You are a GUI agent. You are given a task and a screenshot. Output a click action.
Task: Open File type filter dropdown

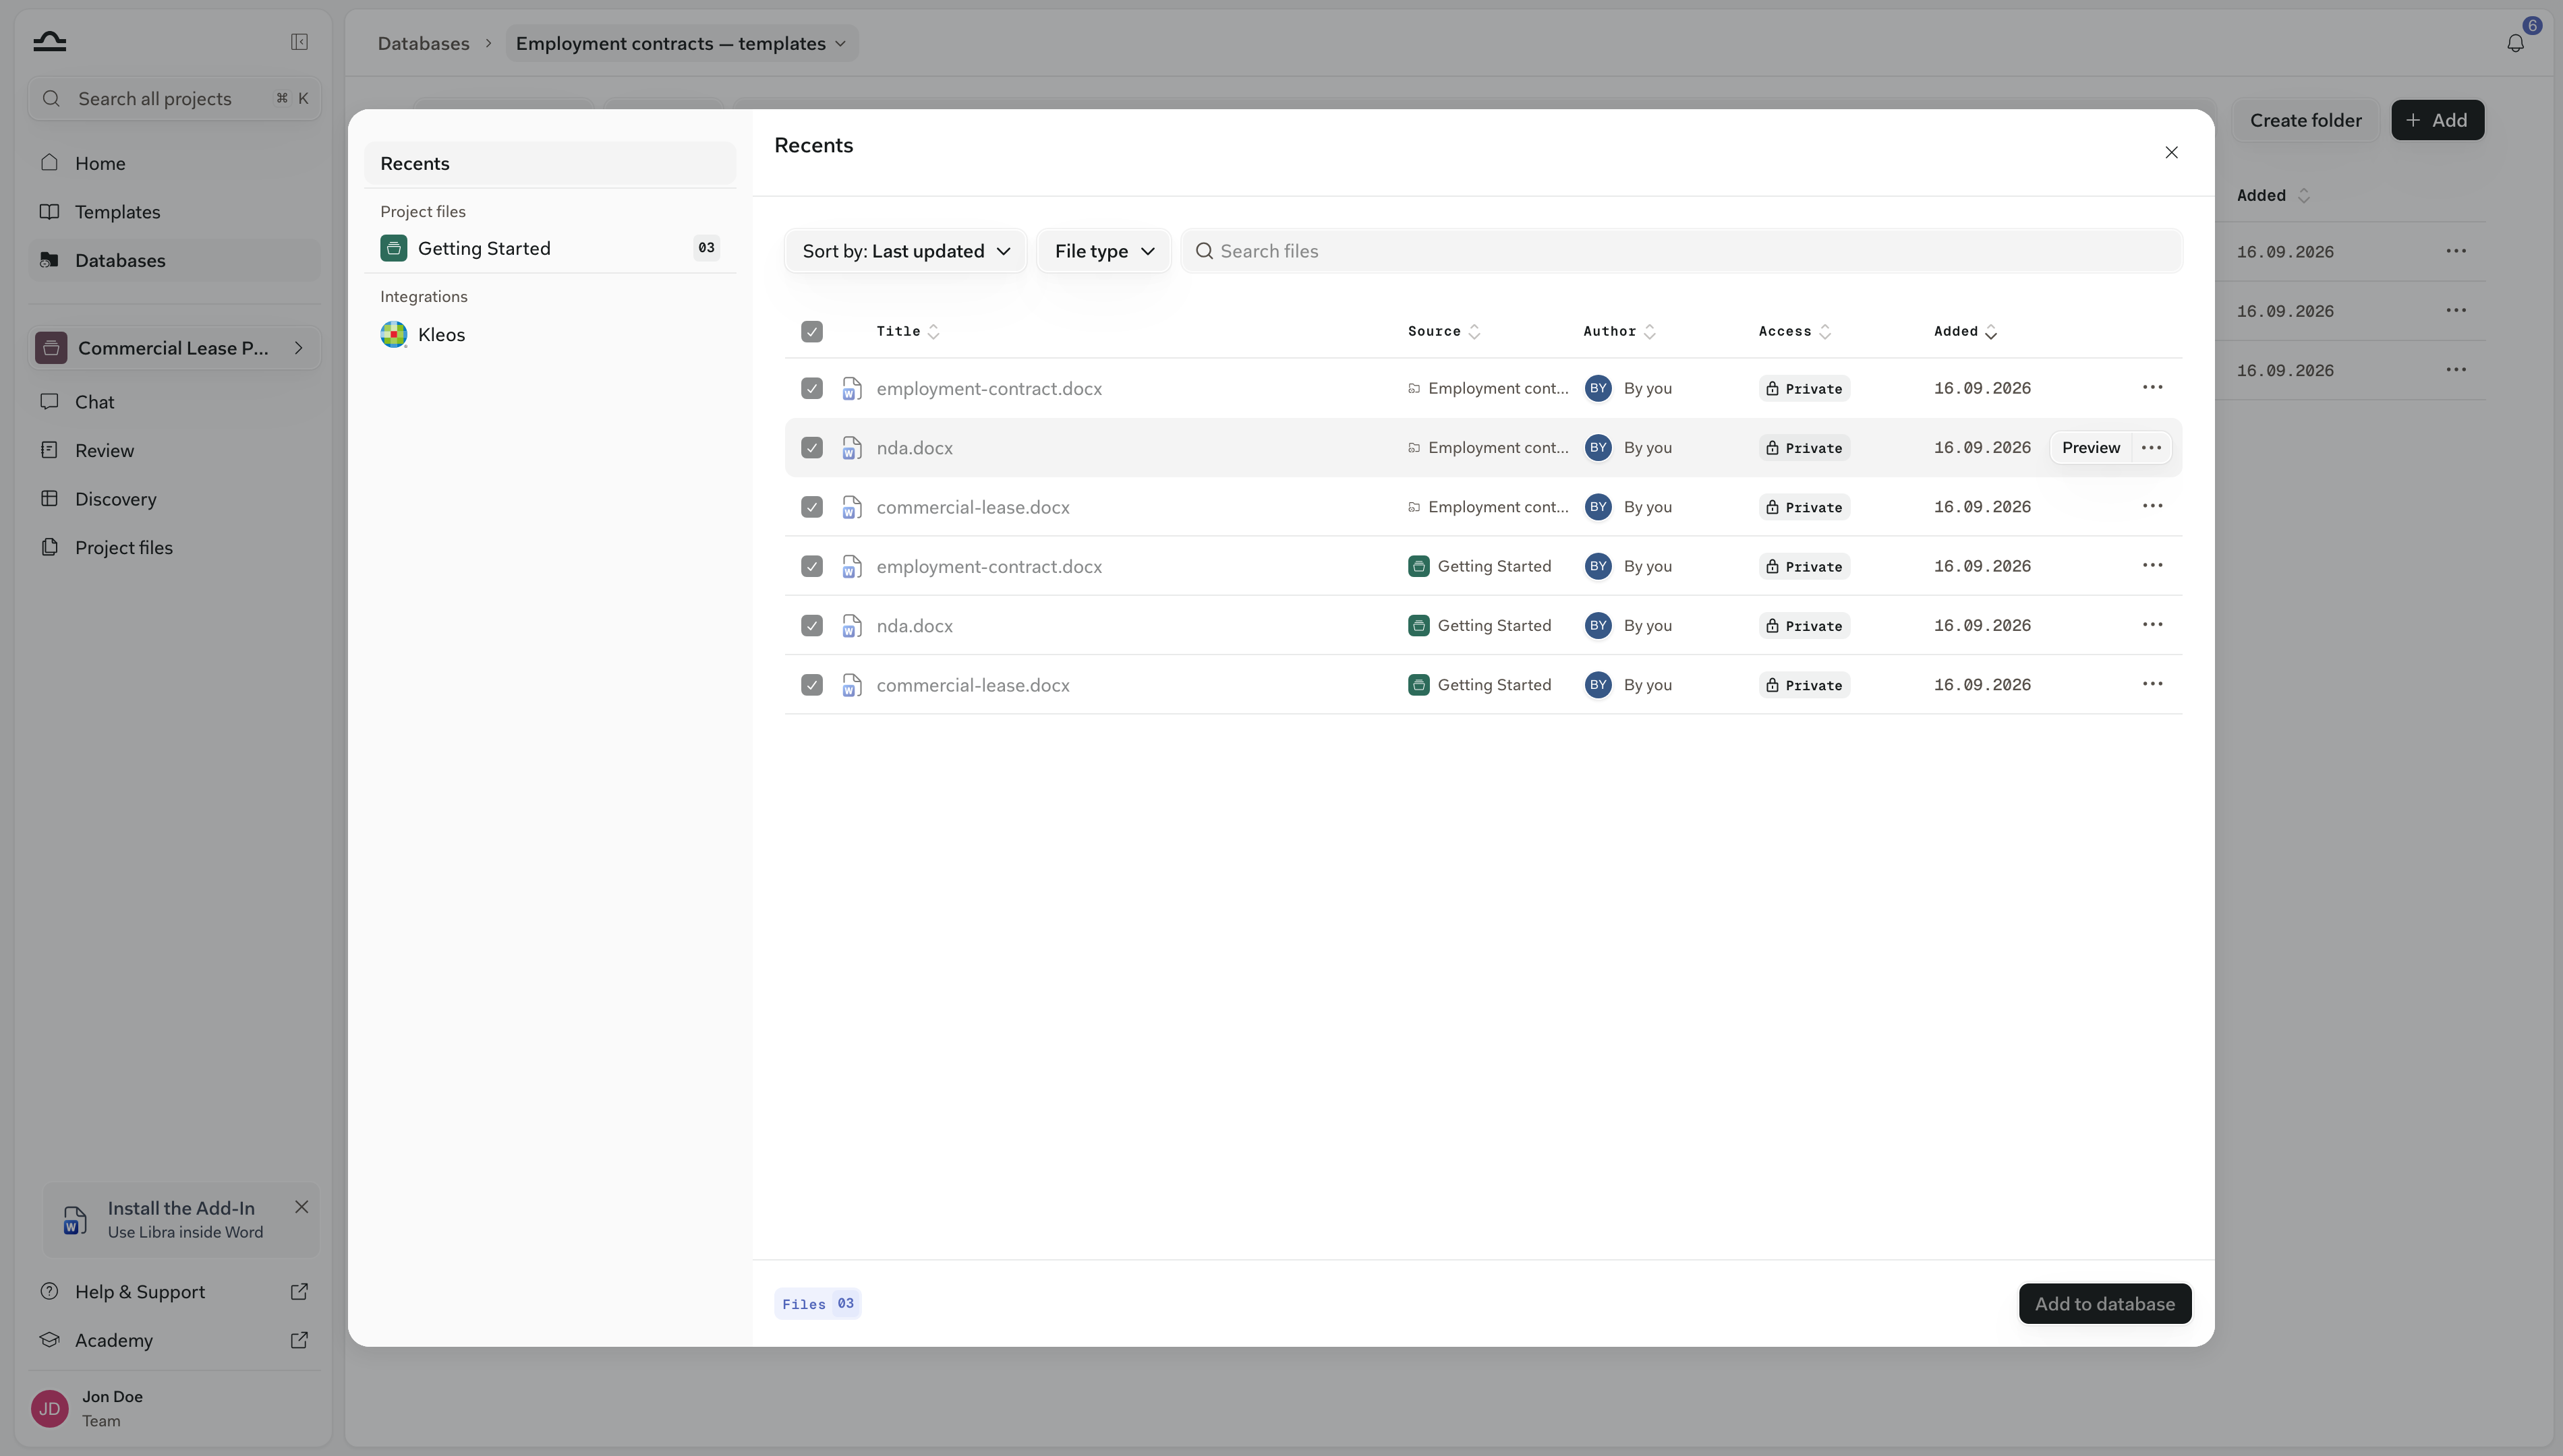1103,251
